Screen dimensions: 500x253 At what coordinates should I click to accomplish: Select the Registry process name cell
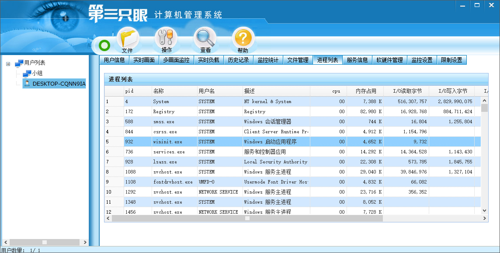(174, 111)
